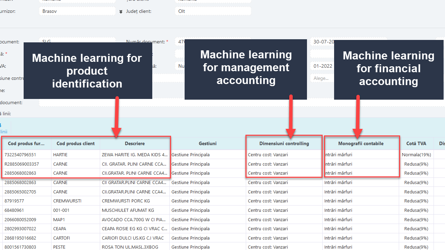Select the Monografii contabile column header
445x250 pixels.
(x=361, y=143)
